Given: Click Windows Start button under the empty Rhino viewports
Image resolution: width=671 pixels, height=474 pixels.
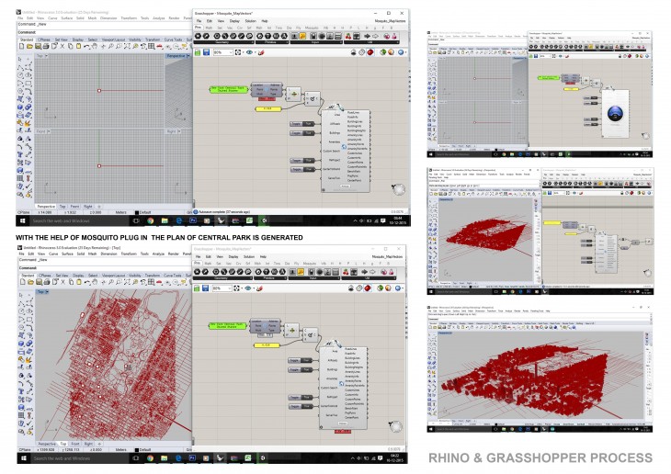Looking at the screenshot, I should (22, 221).
